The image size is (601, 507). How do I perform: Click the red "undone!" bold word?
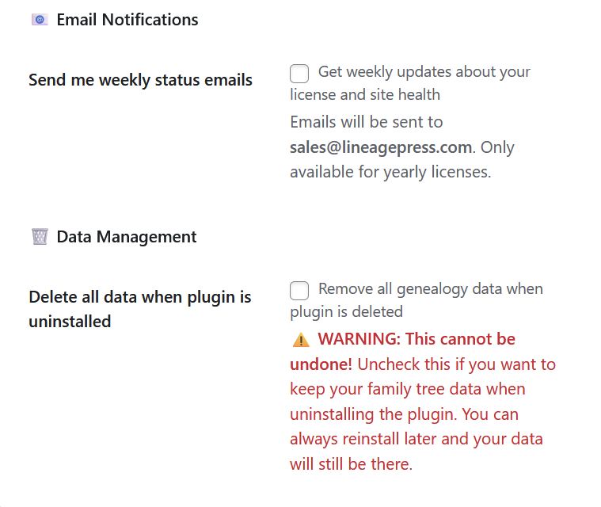point(321,364)
